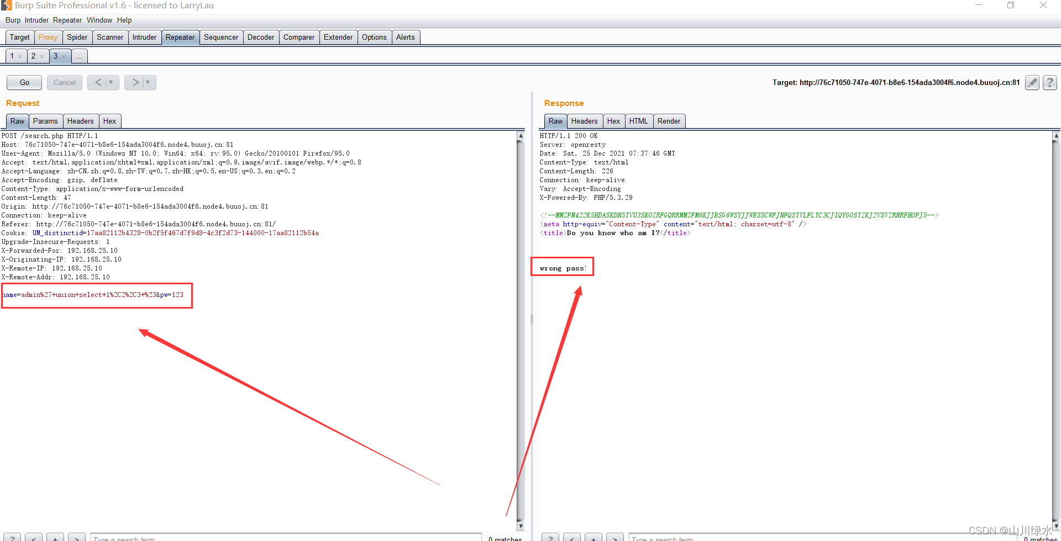
Task: Switch to the Proxy tool tab
Action: coord(48,37)
